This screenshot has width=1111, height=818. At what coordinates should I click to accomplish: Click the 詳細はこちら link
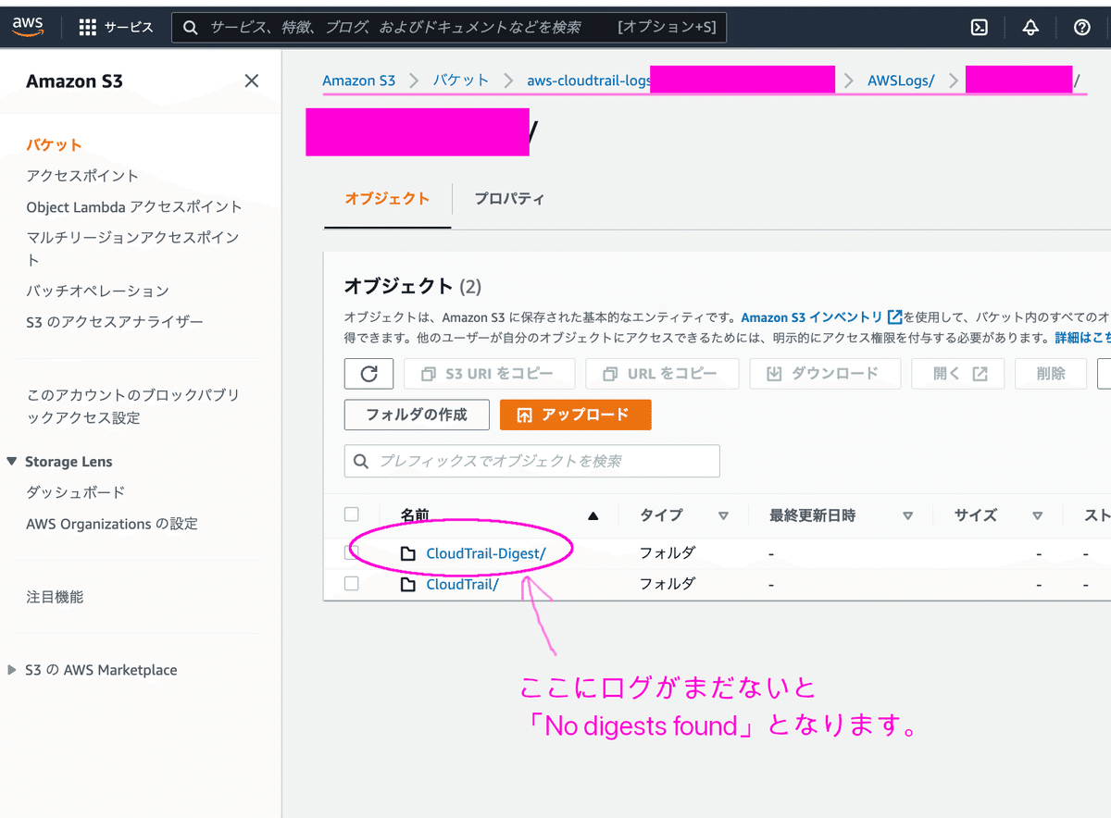[1083, 338]
